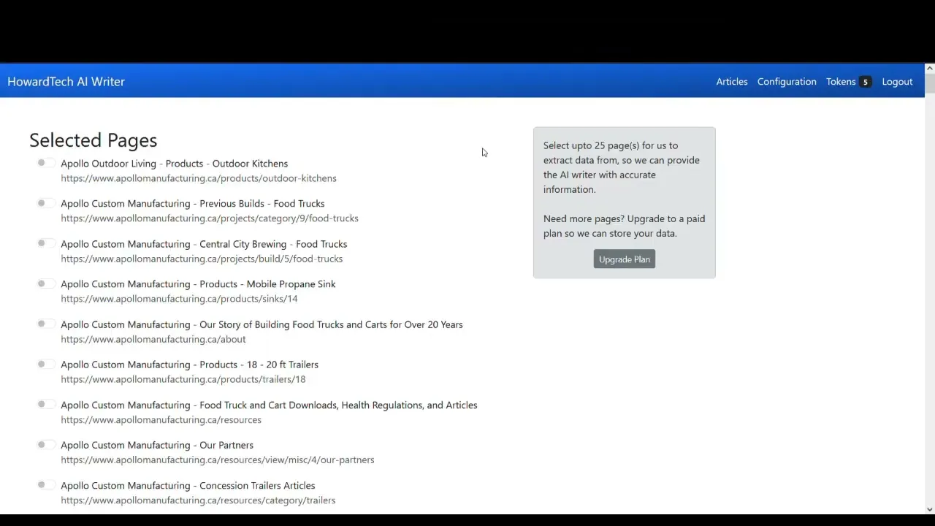The width and height of the screenshot is (935, 526).
Task: Click the Food Truck and Cart Downloads title
Action: pos(269,405)
